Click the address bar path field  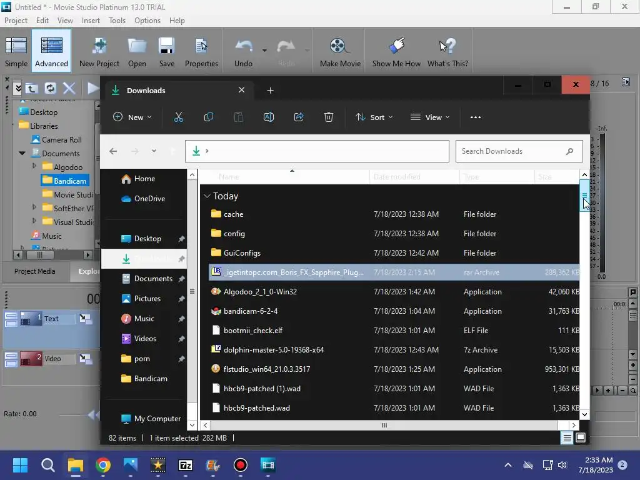coord(317,151)
